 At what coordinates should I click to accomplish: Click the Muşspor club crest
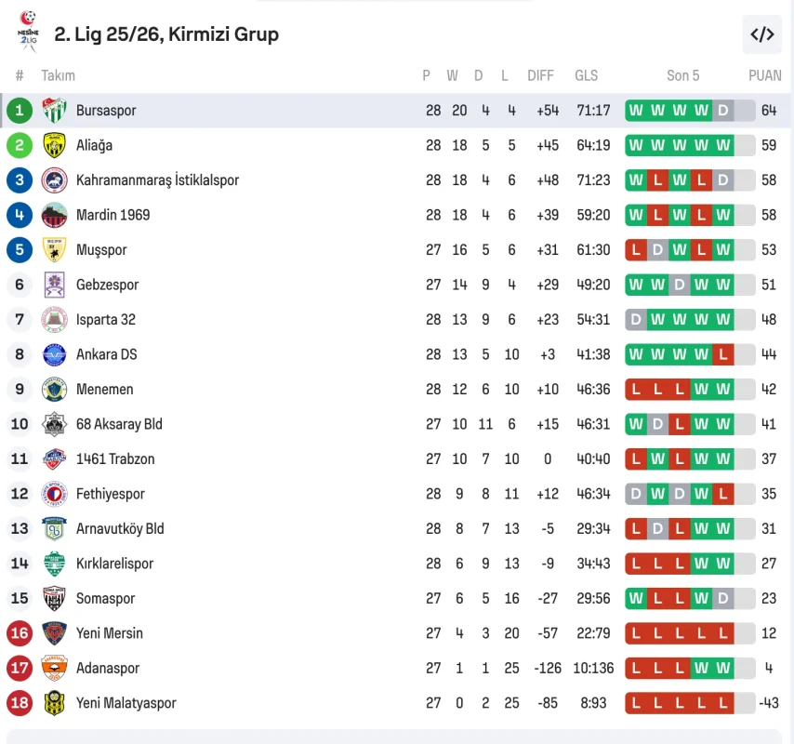54,250
